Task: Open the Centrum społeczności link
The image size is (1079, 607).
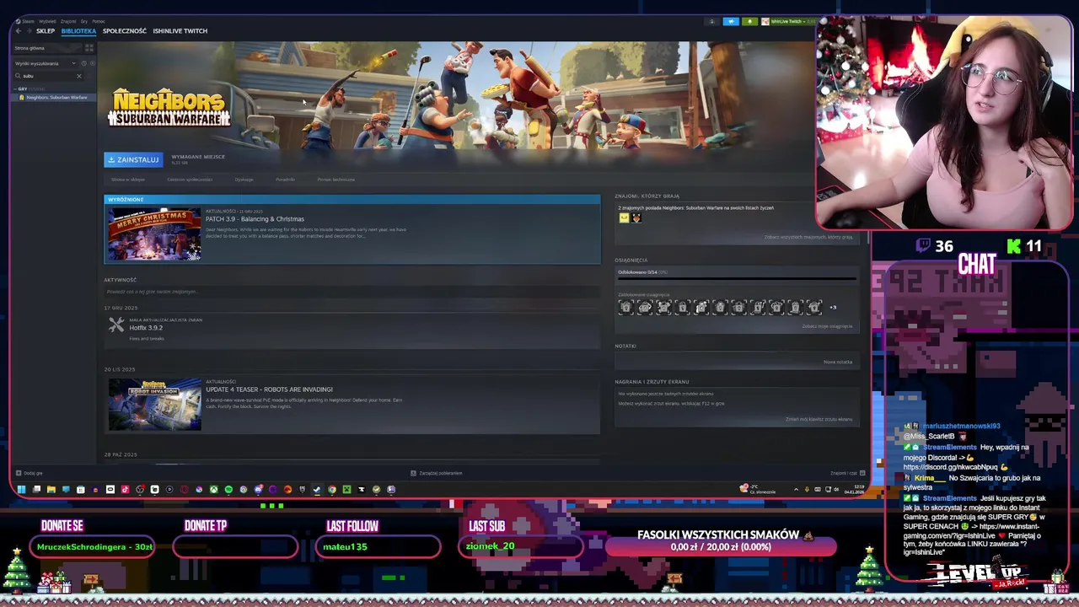Action: [190, 180]
